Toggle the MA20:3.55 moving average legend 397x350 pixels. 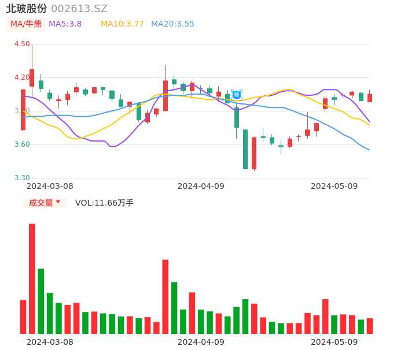click(x=172, y=24)
